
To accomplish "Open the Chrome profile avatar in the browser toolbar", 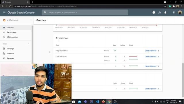I will [x=178, y=6].
